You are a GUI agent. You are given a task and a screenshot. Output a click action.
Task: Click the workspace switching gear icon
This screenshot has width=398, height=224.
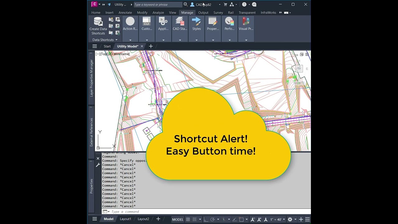[290, 219]
